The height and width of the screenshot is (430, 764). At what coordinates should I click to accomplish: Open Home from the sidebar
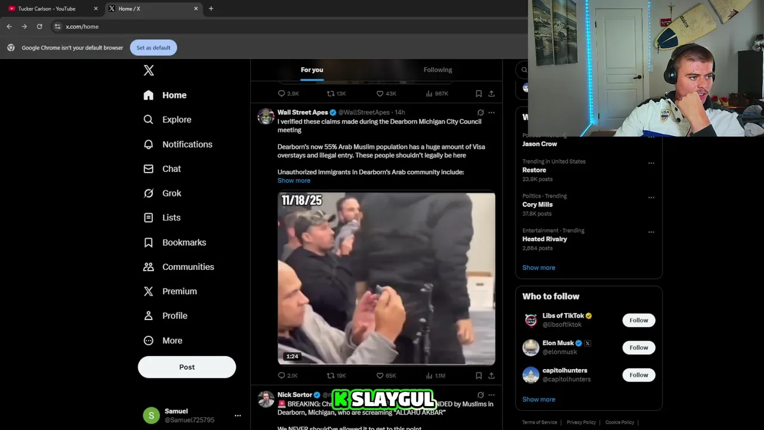pyautogui.click(x=165, y=95)
